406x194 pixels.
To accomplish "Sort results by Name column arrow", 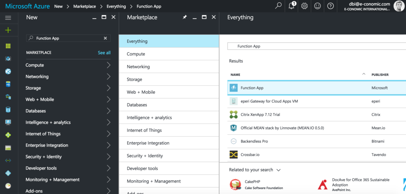I will pos(364,74).
